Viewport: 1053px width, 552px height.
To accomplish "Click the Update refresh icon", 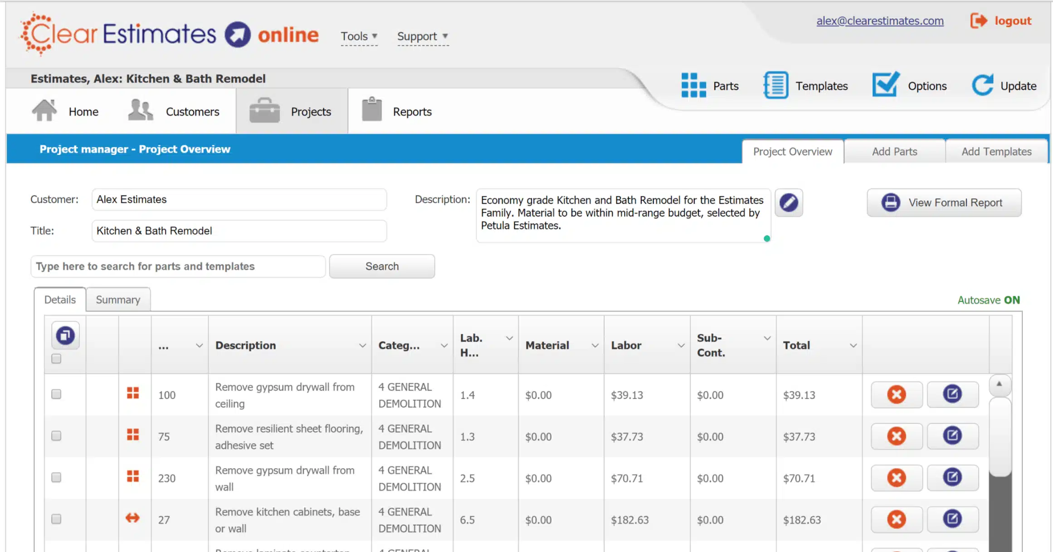I will coord(982,85).
